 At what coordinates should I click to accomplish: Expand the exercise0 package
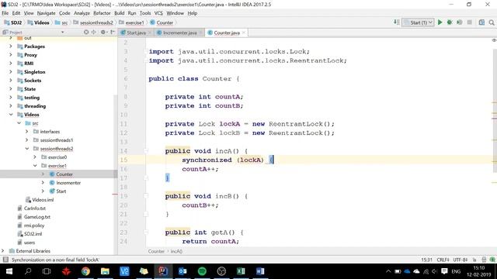tap(35, 157)
